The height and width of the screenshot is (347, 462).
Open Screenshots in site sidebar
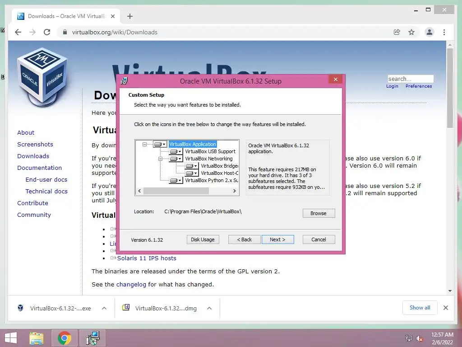pos(35,144)
